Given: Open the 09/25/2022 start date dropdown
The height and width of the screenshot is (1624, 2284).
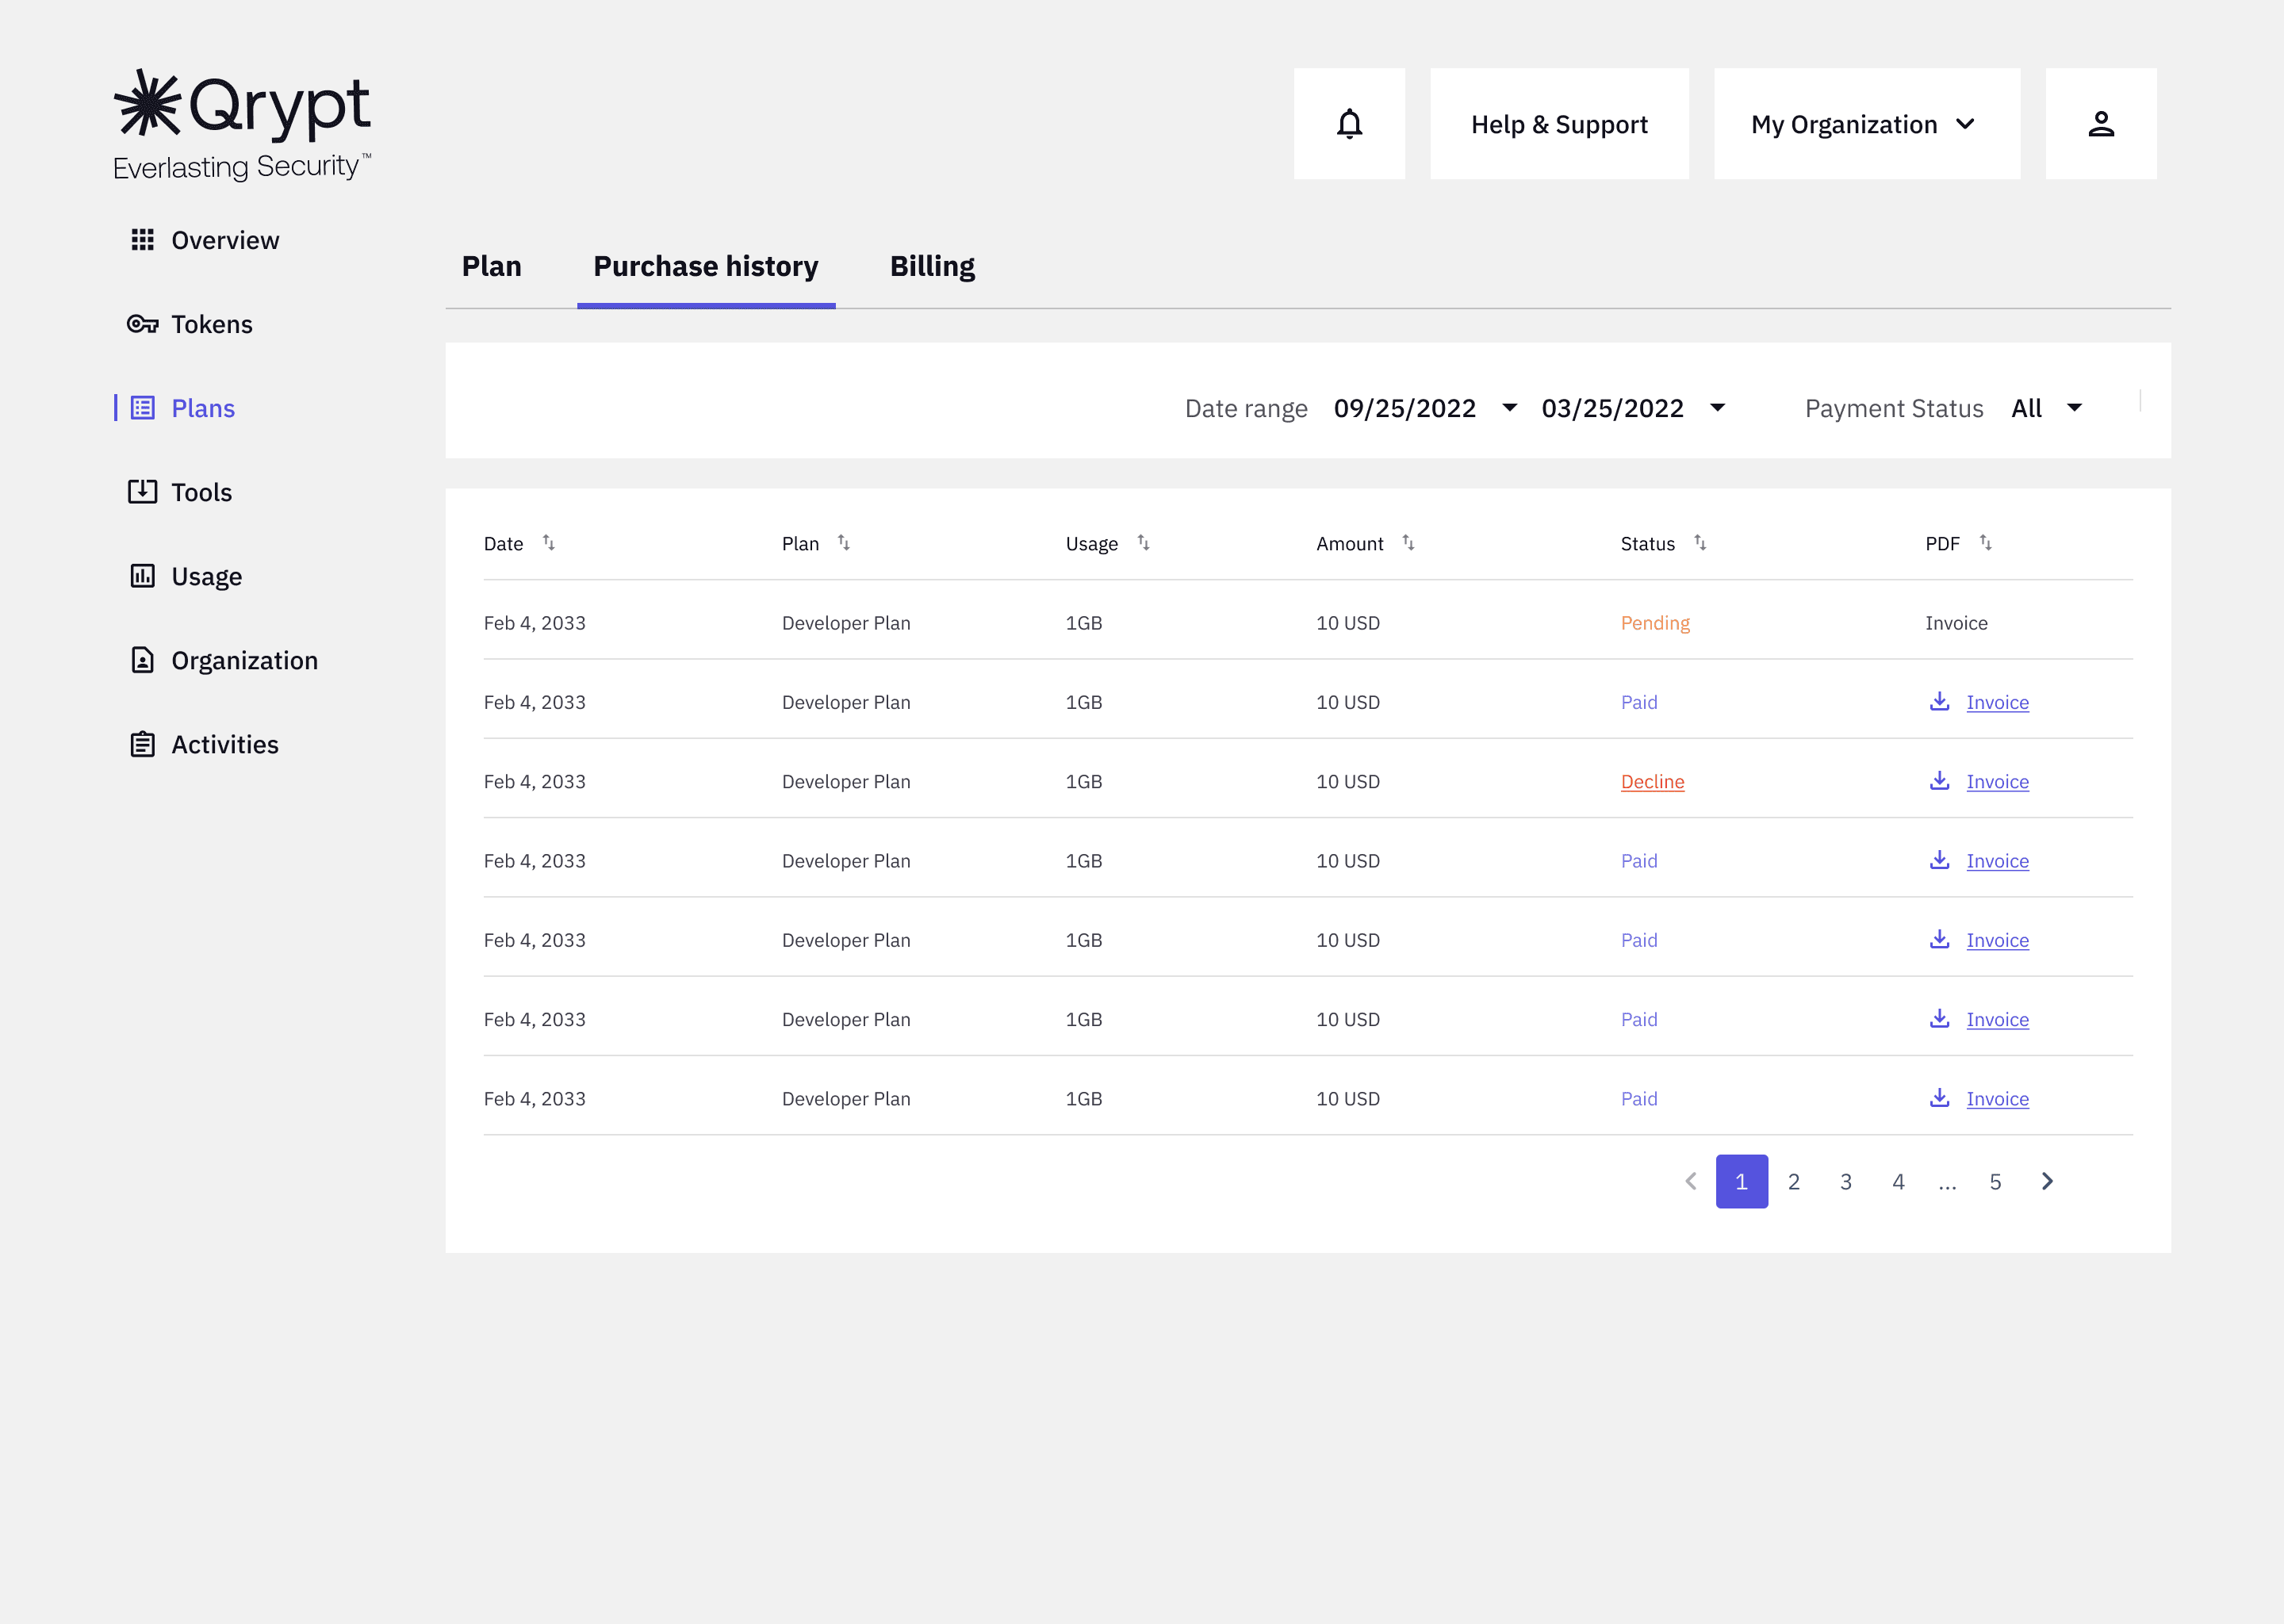Looking at the screenshot, I should [x=1509, y=408].
